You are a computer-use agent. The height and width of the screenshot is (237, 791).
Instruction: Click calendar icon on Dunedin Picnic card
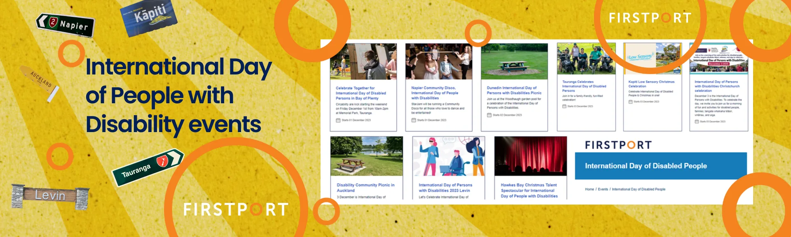point(489,115)
